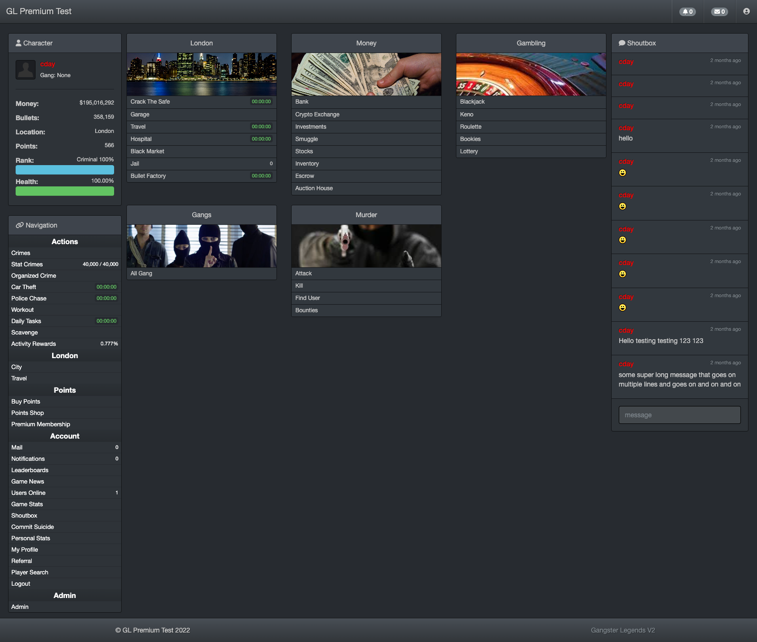Viewport: 757px width, 642px height.
Task: Open Organized Crime in Navigation
Action: point(34,276)
